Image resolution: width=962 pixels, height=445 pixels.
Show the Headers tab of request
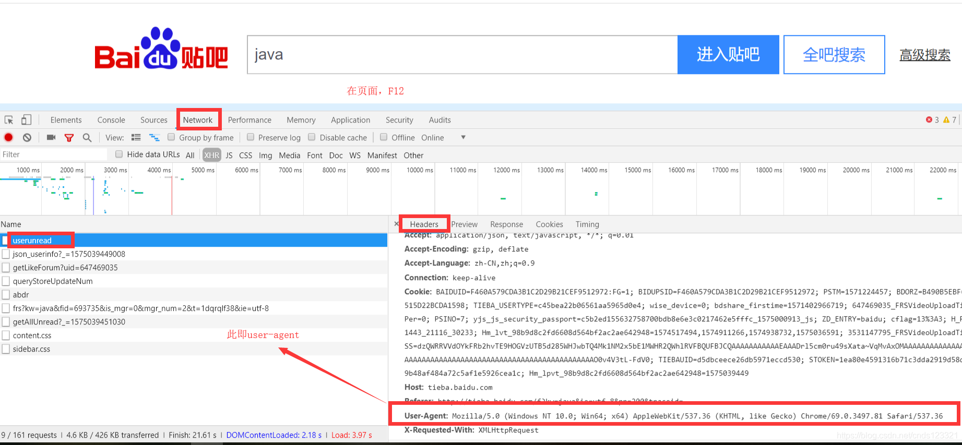coord(424,224)
